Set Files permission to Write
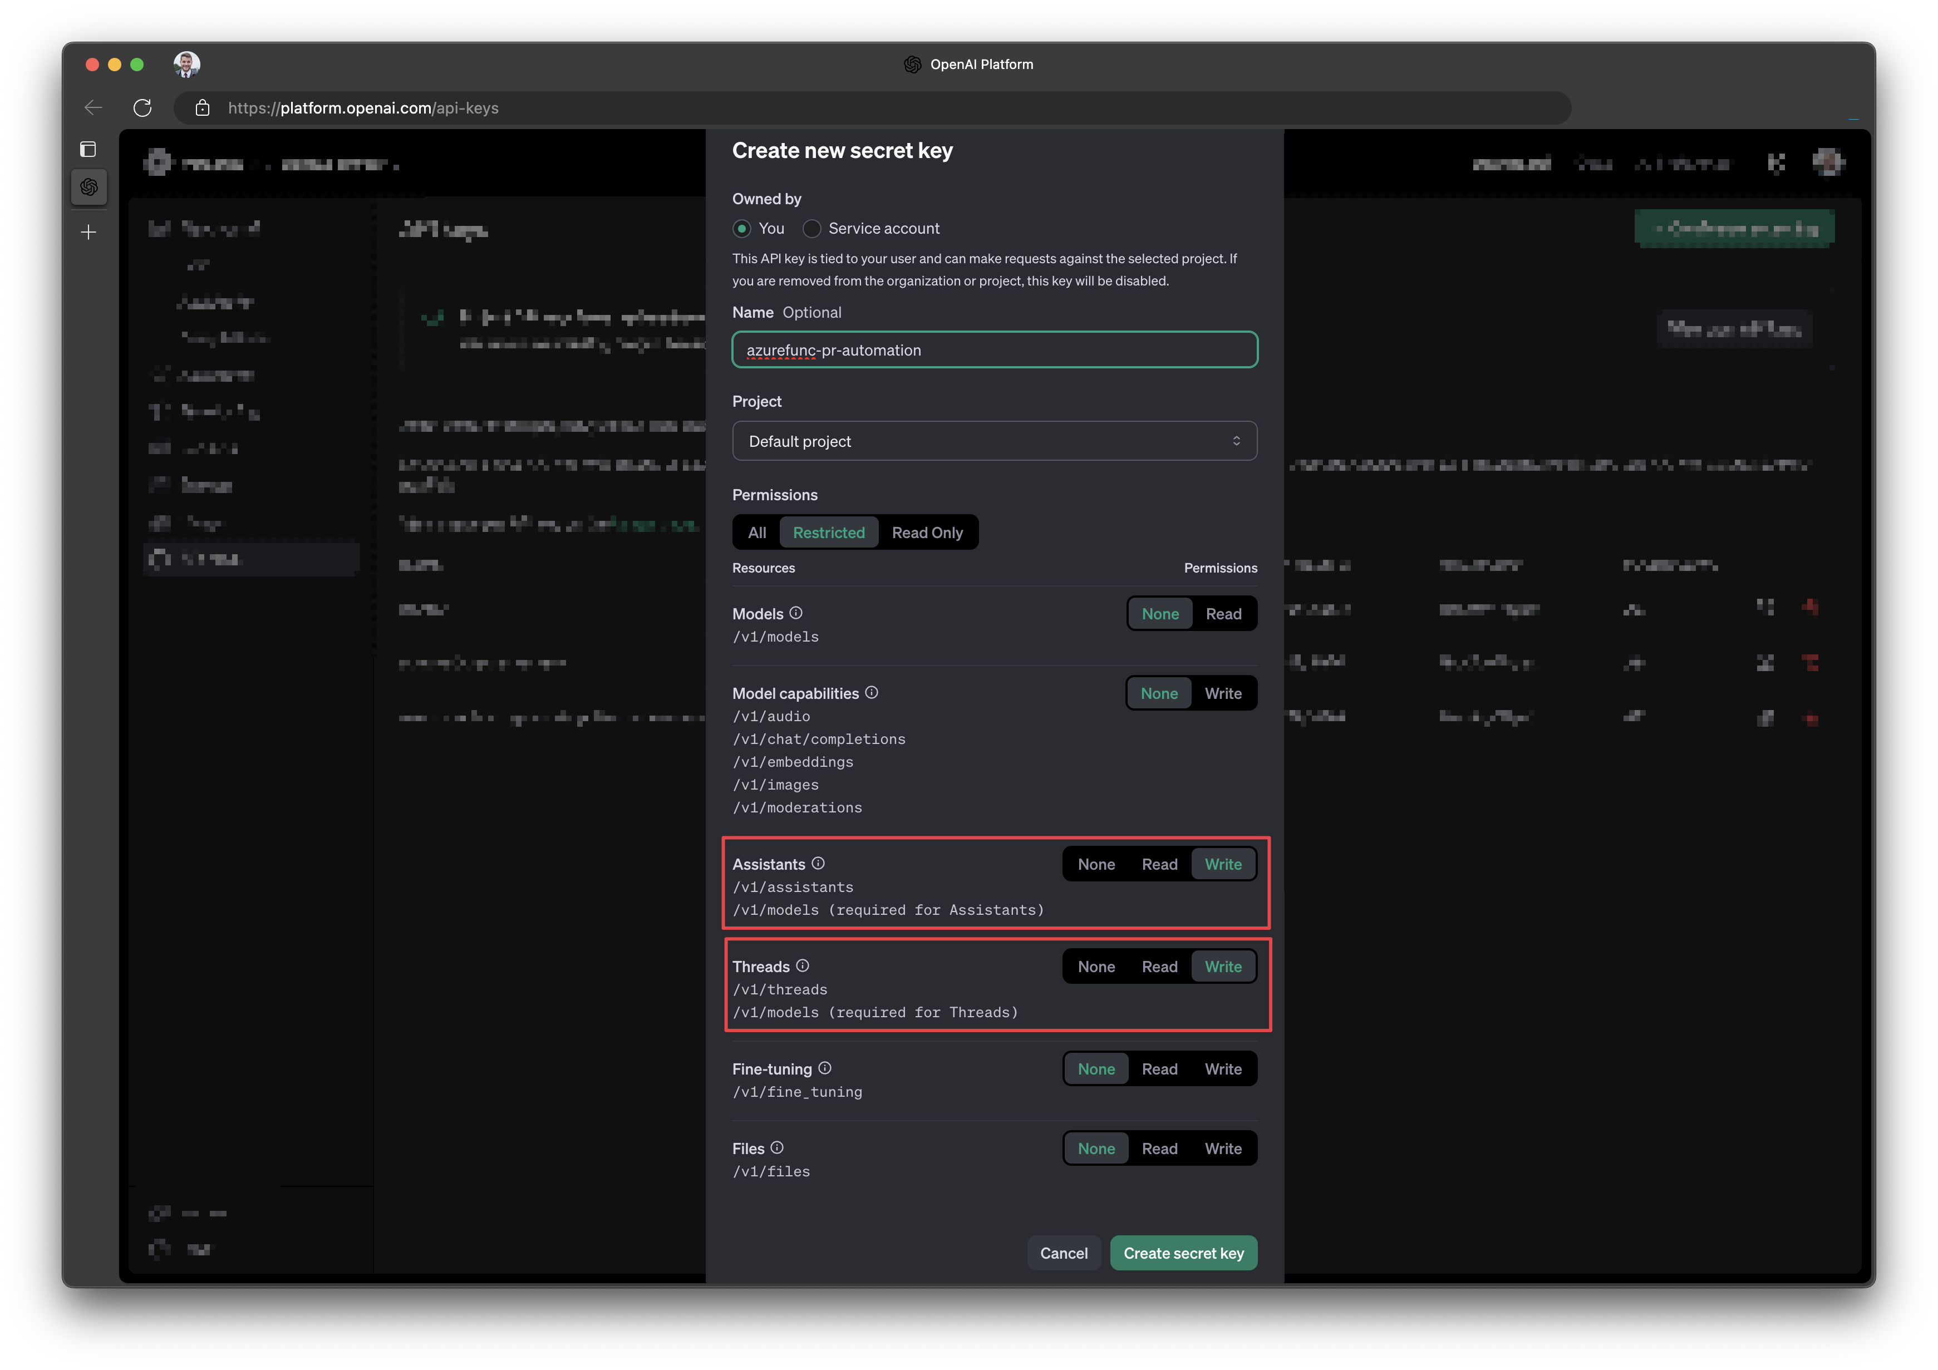This screenshot has width=1938, height=1370. (1223, 1148)
